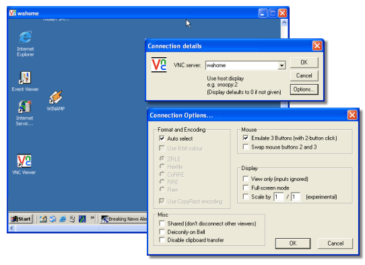Click the second quick launch icon

(53, 219)
